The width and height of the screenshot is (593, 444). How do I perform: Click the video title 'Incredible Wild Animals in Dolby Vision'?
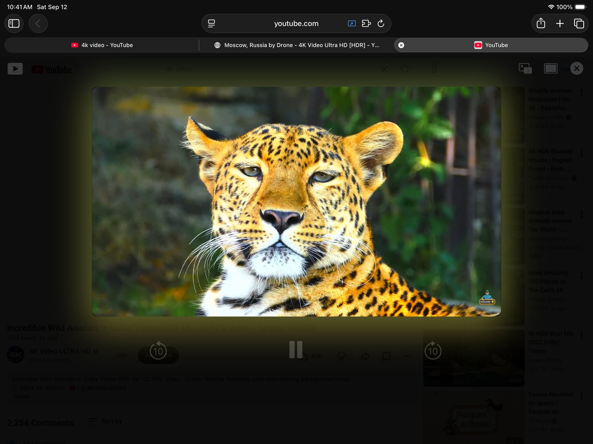[x=162, y=328]
